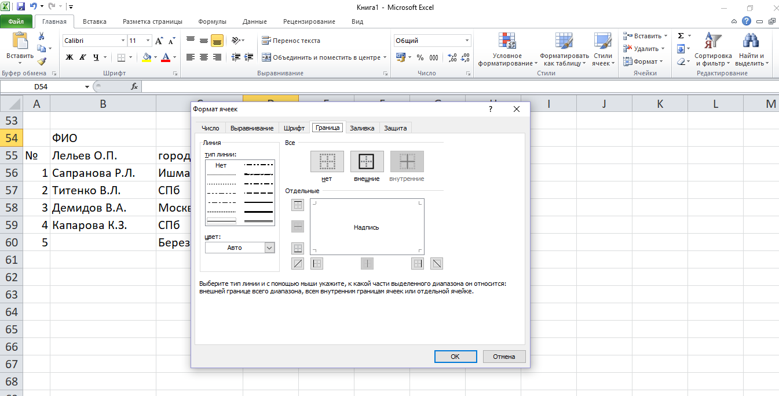Image resolution: width=779 pixels, height=396 pixels.
Task: Add a bottom border in the Отдельные section
Action: 298,248
